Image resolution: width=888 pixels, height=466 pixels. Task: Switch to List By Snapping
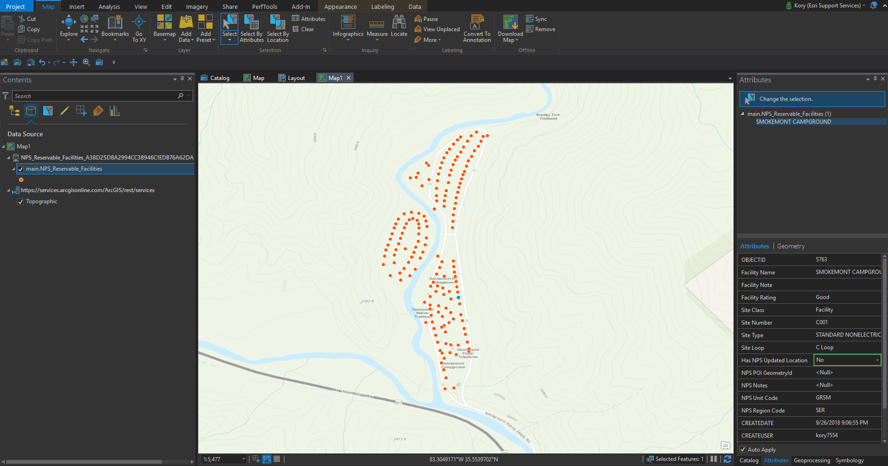[81, 111]
